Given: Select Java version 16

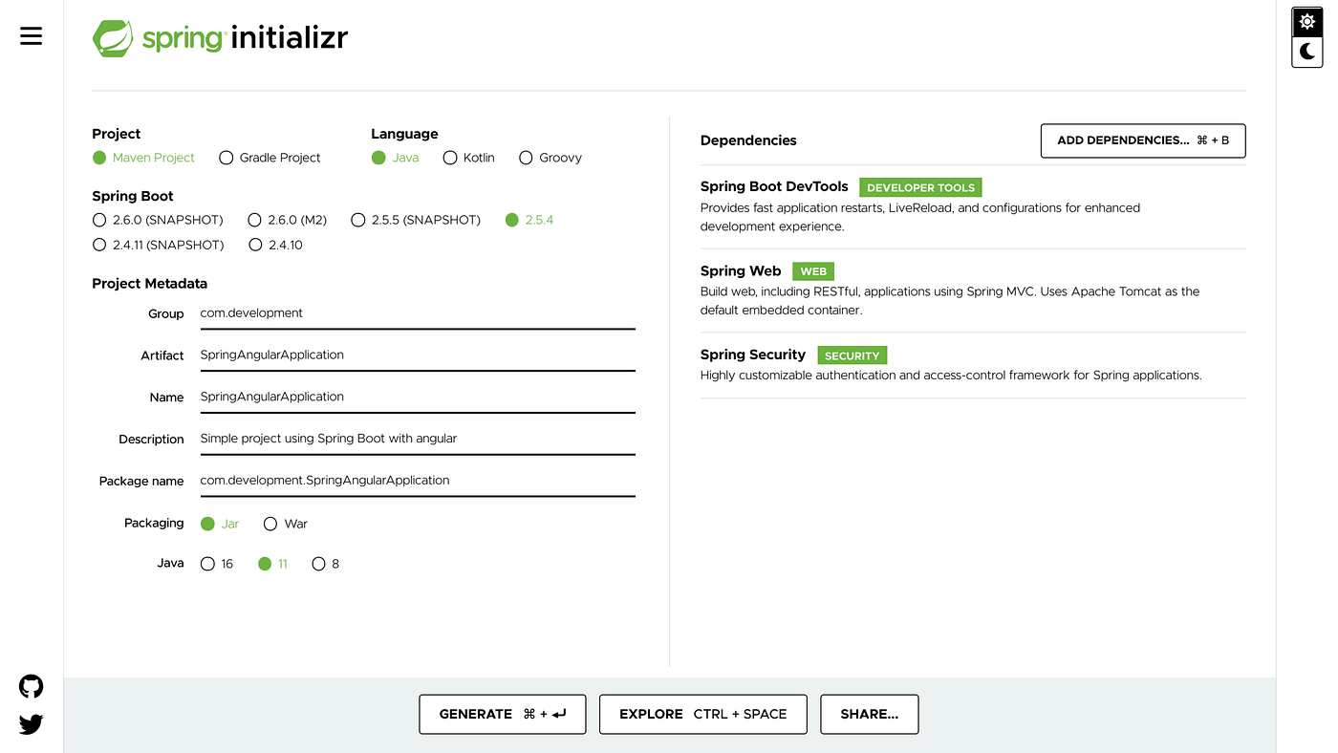Looking at the screenshot, I should (217, 564).
